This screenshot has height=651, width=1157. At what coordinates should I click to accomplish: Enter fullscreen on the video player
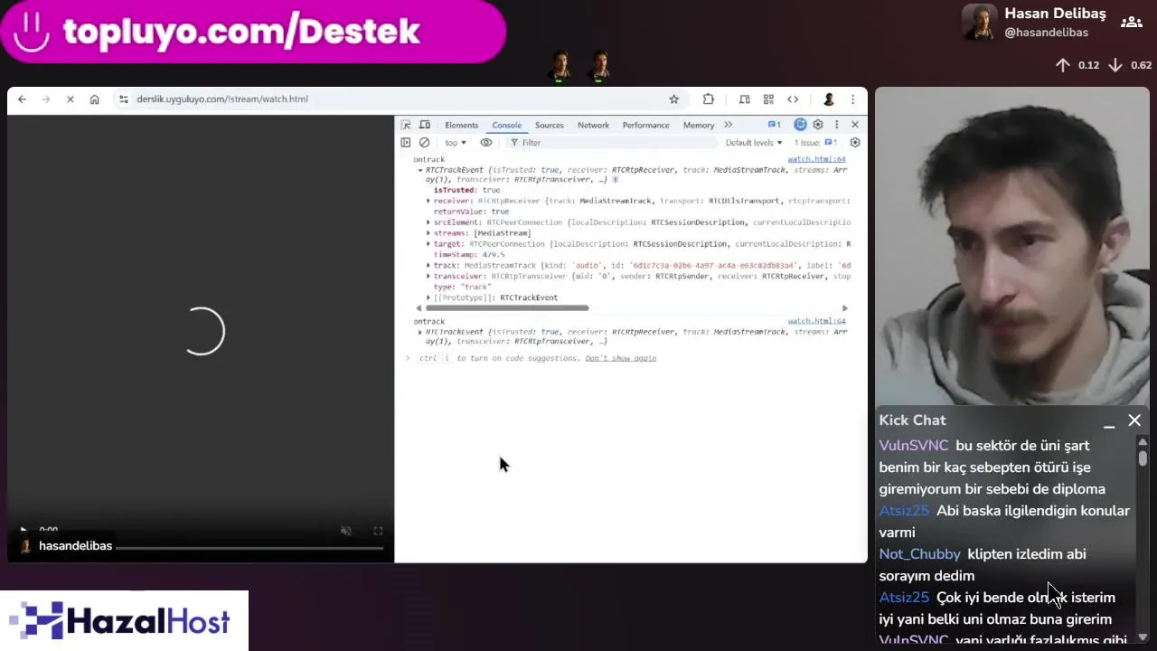pyautogui.click(x=378, y=531)
